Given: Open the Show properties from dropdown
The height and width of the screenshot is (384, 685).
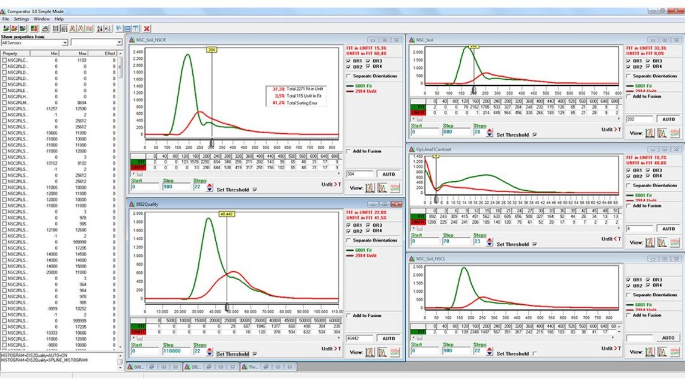Looking at the screenshot, I should click(x=66, y=42).
